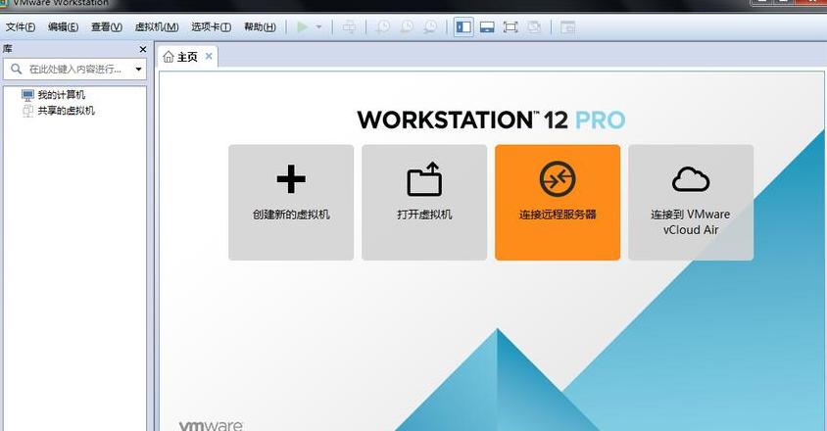This screenshot has height=431, width=827.
Task: Click the green power-on play button
Action: 302,26
